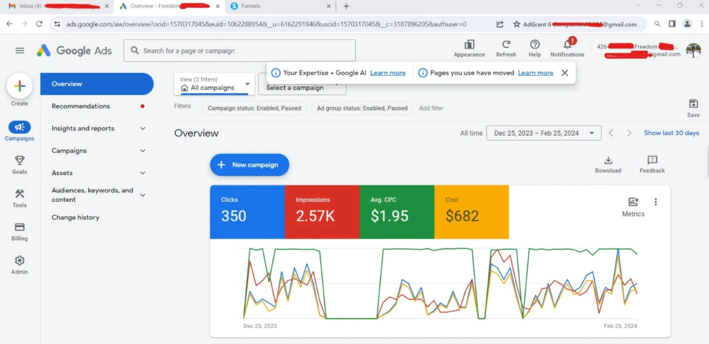This screenshot has height=344, width=709.
Task: Select the yellow Cost metric tile
Action: [471, 212]
